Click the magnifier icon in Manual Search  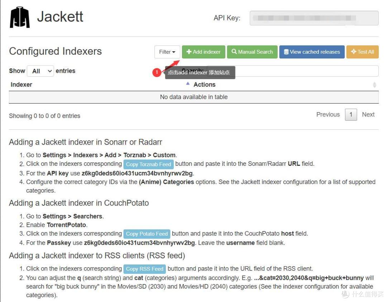(235, 52)
